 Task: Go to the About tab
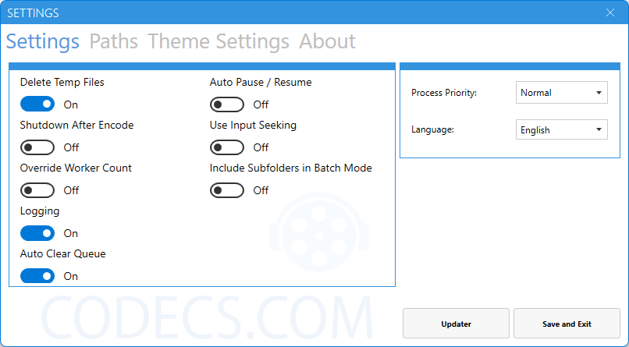tap(327, 41)
